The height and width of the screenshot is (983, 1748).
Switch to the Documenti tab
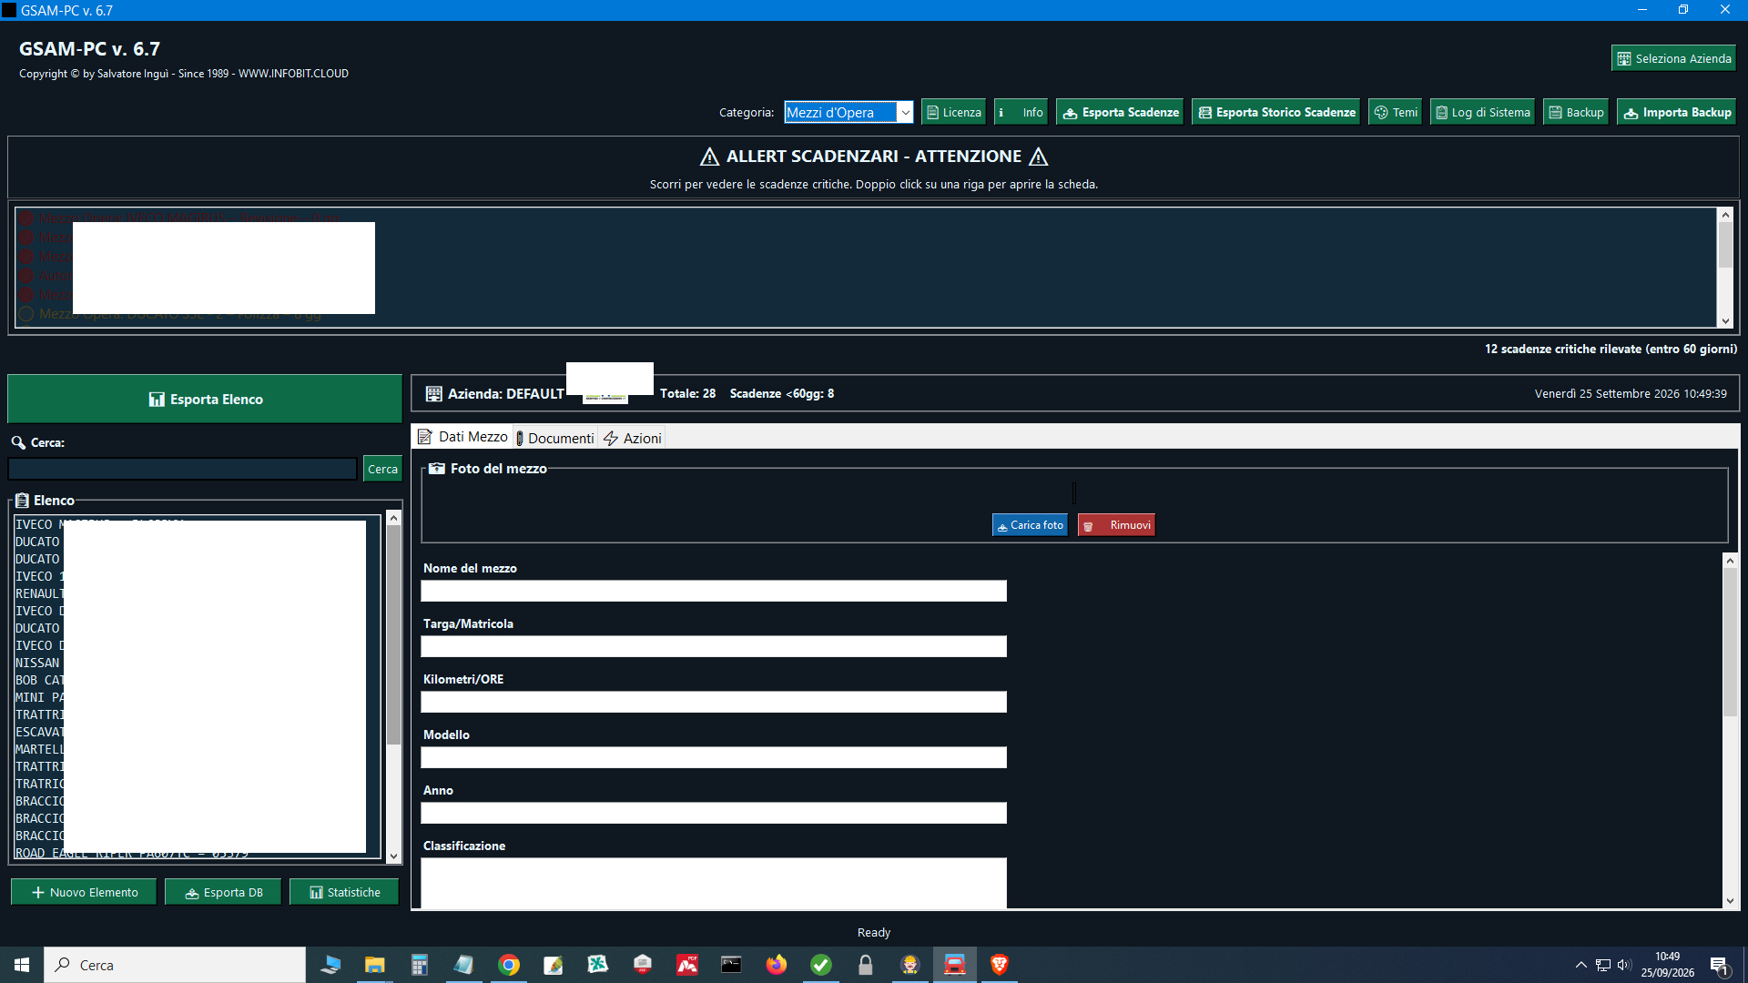[555, 438]
